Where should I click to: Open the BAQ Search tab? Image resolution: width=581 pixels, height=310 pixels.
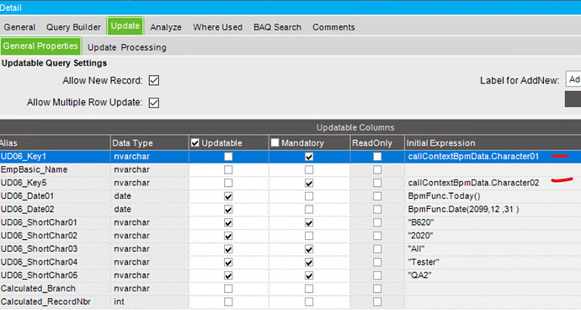277,27
